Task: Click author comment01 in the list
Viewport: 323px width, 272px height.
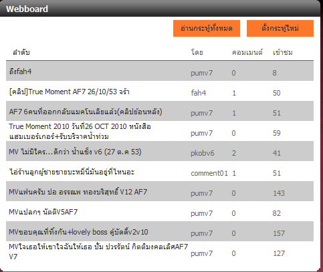Action: (x=209, y=173)
